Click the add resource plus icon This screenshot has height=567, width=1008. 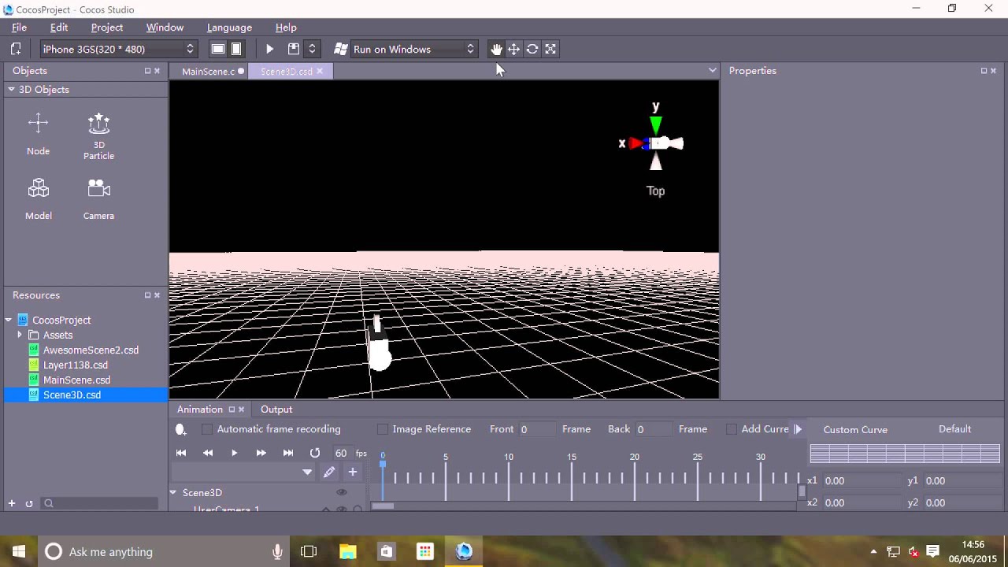point(12,503)
